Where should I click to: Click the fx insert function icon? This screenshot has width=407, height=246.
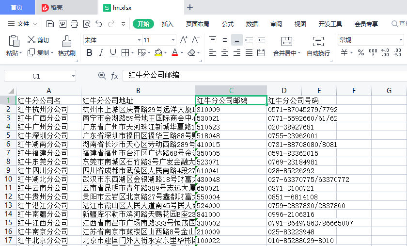tap(114, 76)
